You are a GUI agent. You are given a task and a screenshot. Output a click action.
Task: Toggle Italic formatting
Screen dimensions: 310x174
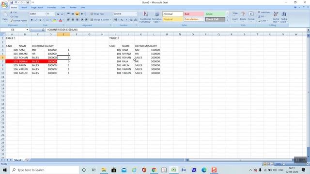pos(36,20)
